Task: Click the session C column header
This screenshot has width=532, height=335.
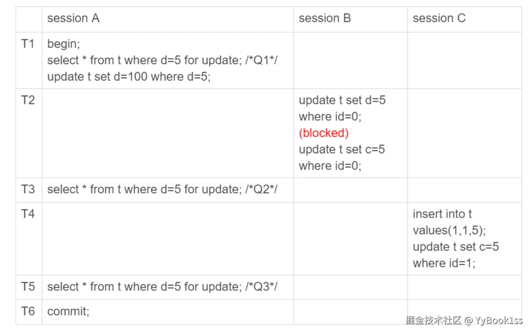Action: click(439, 18)
